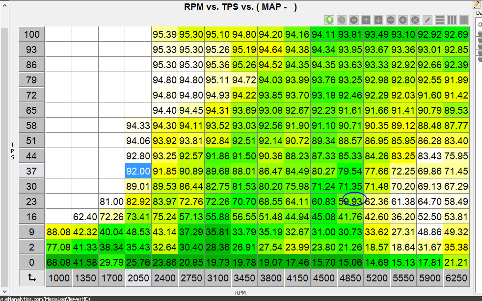Click the plus (increase) toolbar icon
The width and height of the screenshot is (482, 301).
pyautogui.click(x=403, y=20)
